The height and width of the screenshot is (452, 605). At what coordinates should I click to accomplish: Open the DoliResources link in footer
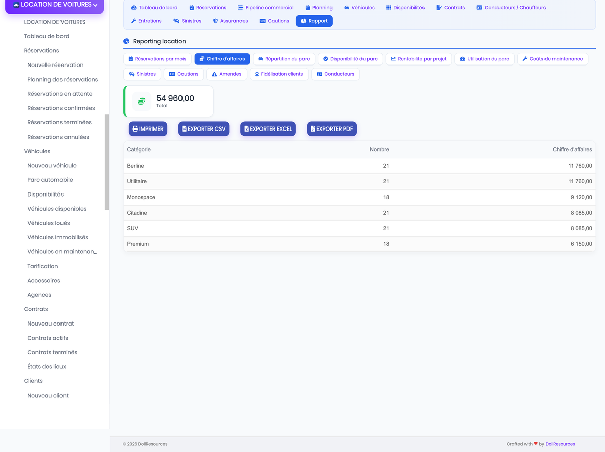(560, 444)
